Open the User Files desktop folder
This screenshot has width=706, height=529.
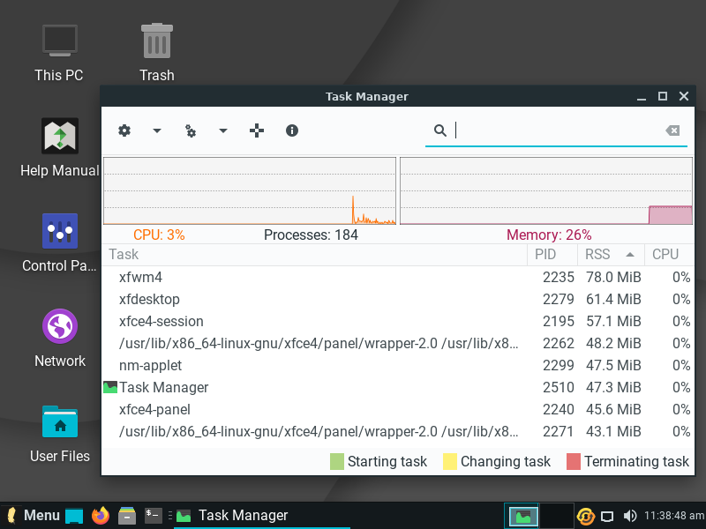(x=59, y=434)
